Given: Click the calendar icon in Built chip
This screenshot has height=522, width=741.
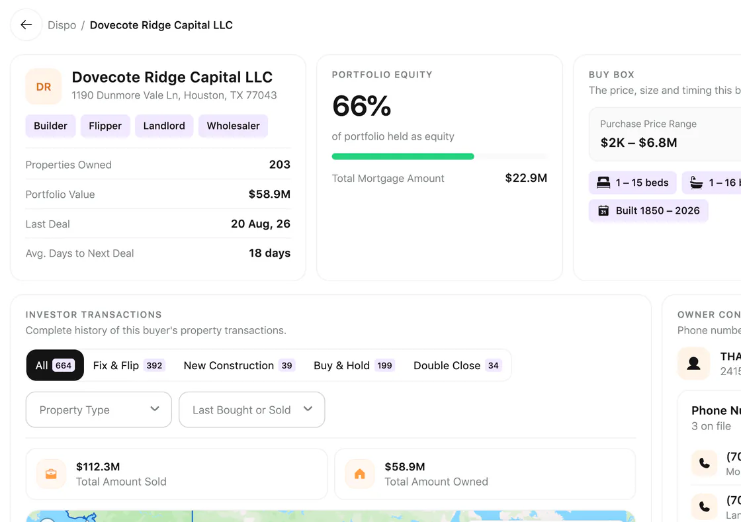Looking at the screenshot, I should click(603, 210).
